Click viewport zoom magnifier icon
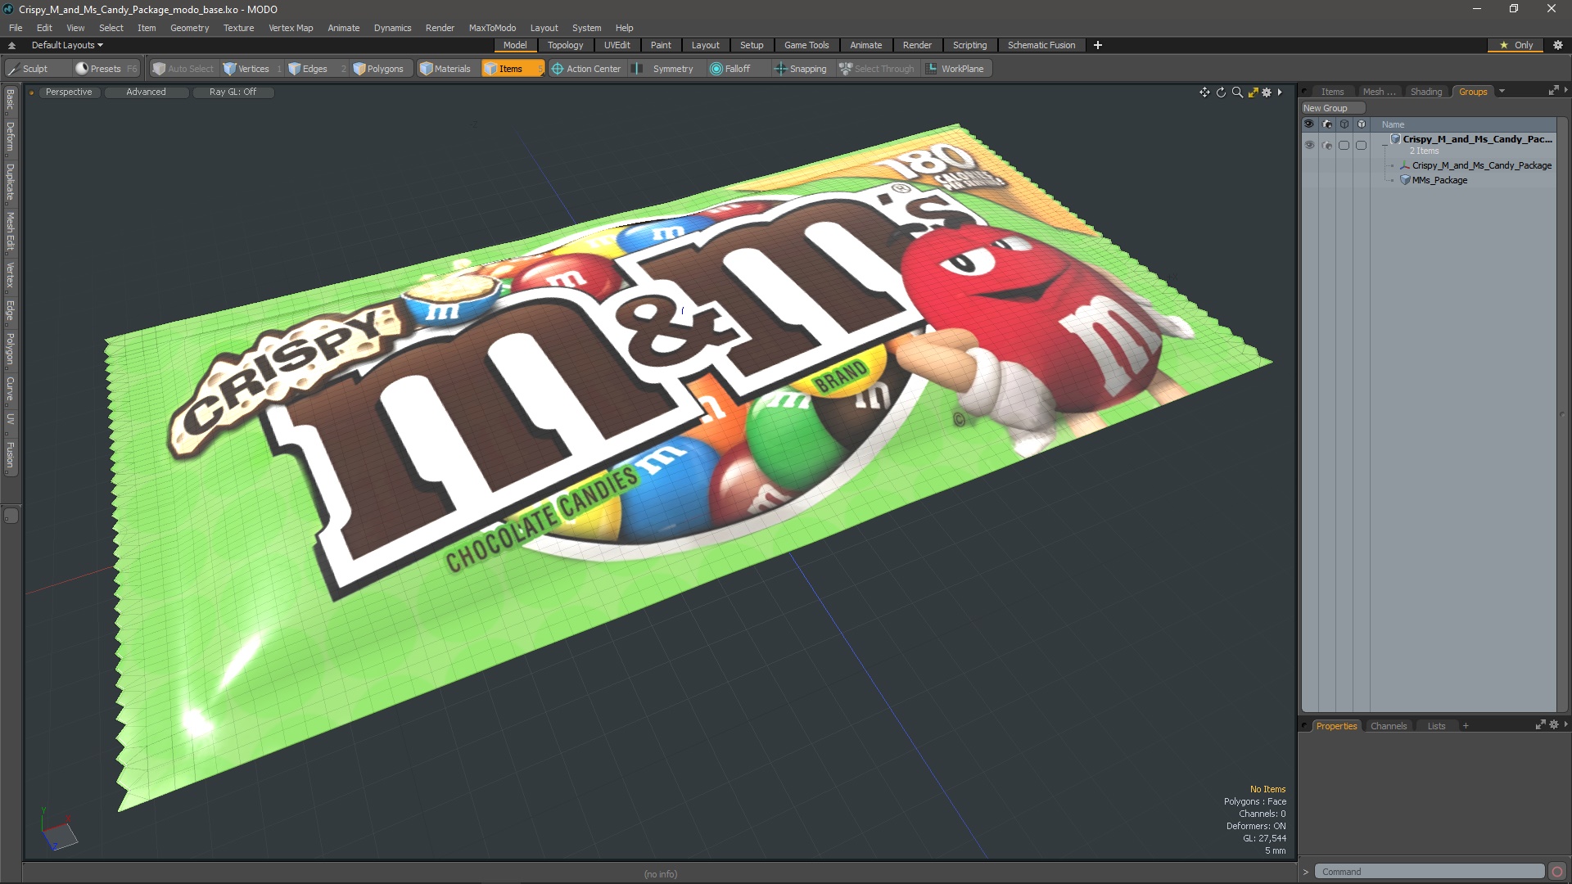 1237,92
